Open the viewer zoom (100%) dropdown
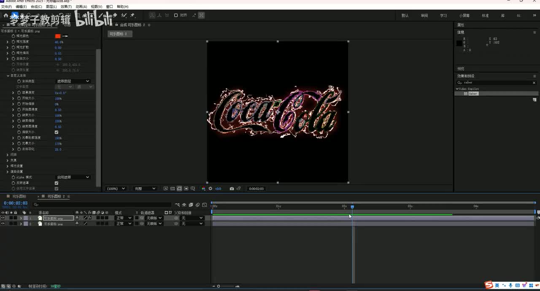 [x=115, y=189]
